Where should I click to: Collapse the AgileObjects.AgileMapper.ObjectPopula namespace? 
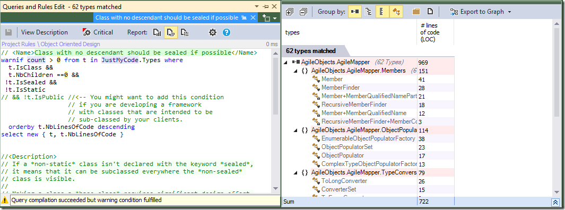click(295, 130)
